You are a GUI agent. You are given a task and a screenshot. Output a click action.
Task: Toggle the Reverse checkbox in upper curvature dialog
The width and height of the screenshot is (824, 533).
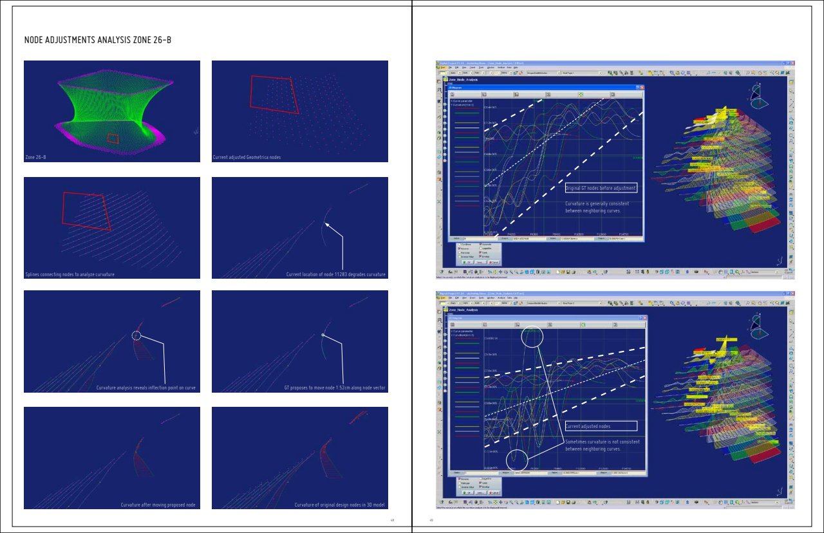(461, 248)
